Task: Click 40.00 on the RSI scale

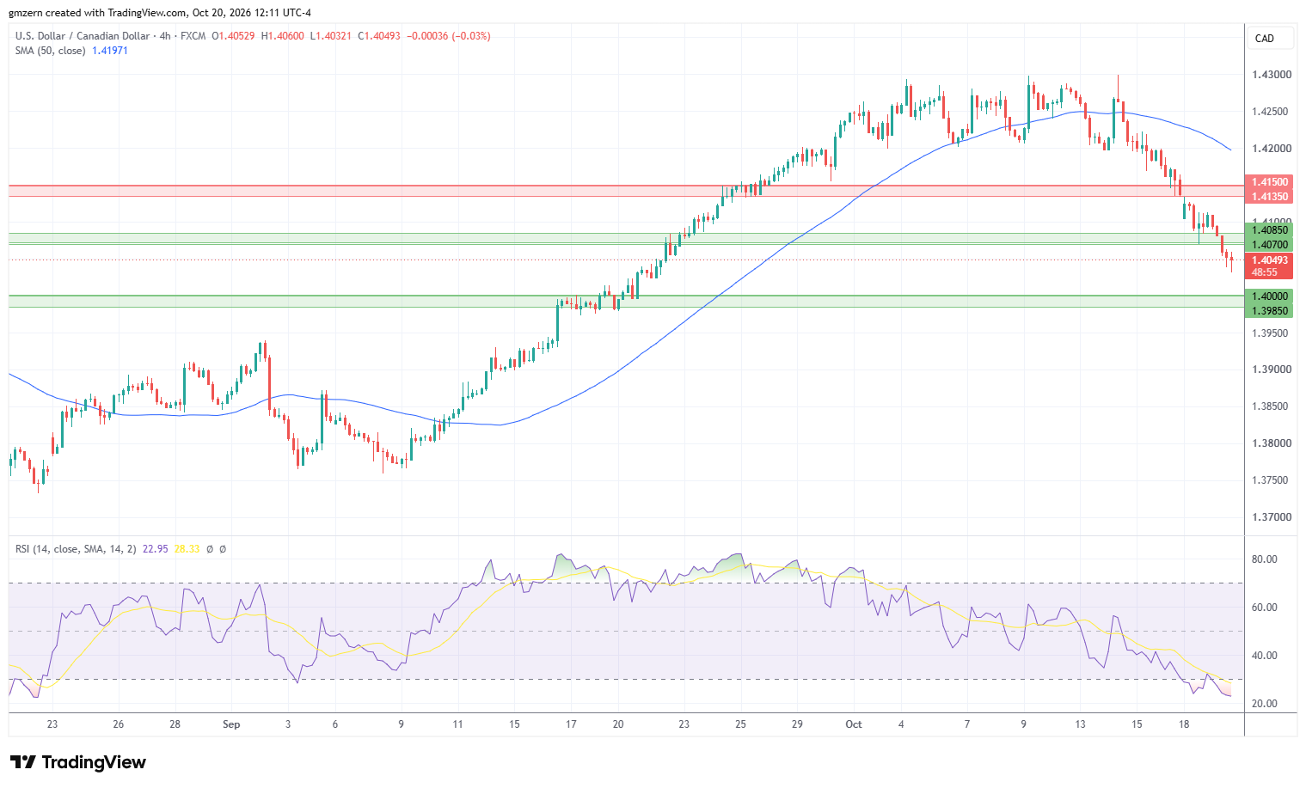Action: click(1264, 656)
